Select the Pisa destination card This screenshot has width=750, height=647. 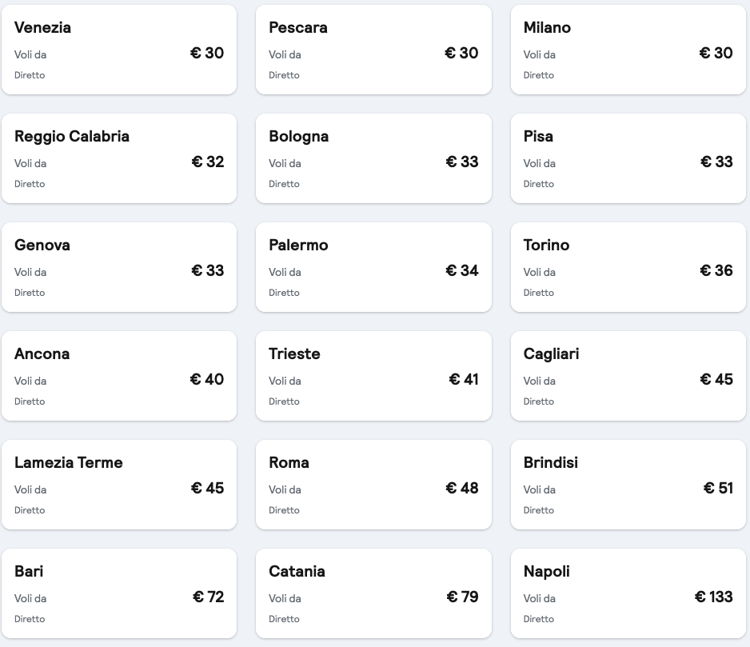pyautogui.click(x=628, y=158)
